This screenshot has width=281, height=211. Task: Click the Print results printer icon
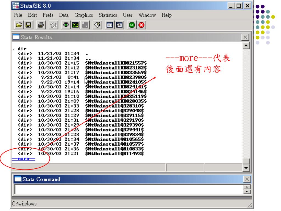[41, 25]
